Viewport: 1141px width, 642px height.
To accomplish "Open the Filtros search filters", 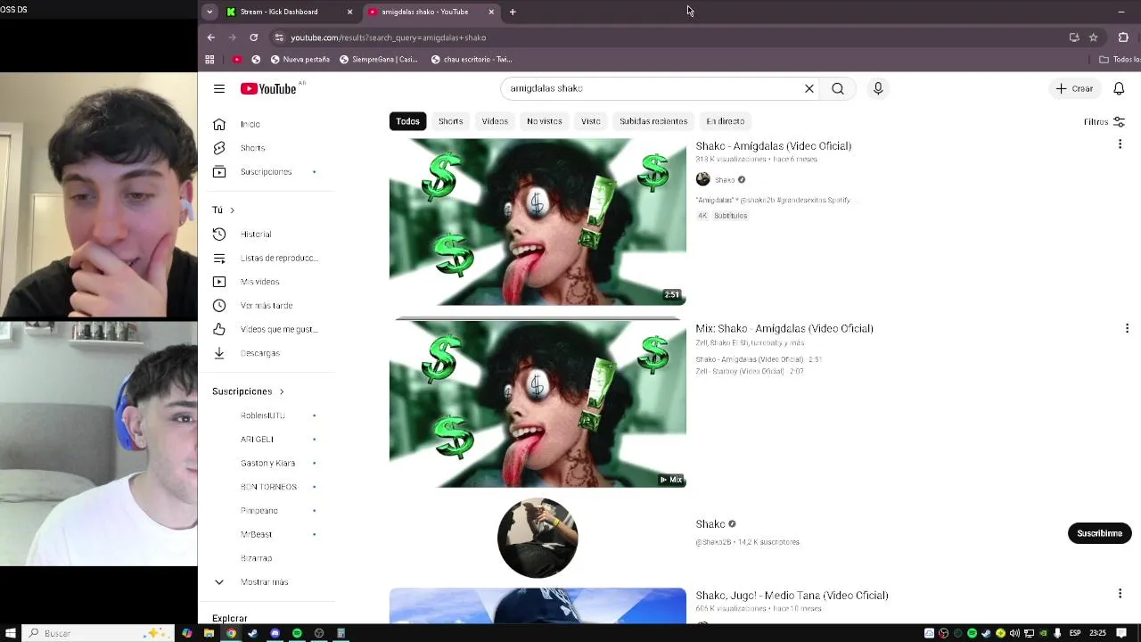I will point(1104,121).
